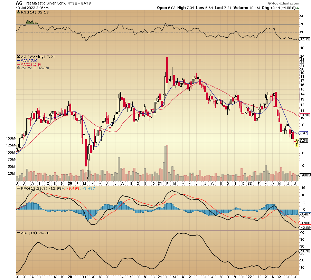This screenshot has height=280, width=311.
Task: Click the Open 6.93 value
Action: click(166, 8)
